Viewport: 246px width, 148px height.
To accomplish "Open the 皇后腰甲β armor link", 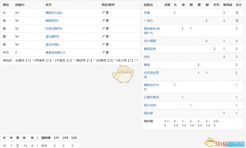I will click(x=52, y=37).
